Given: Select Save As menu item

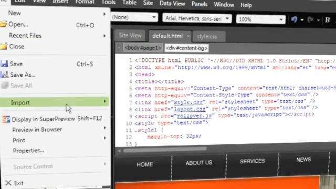Looking at the screenshot, I should point(23,75).
